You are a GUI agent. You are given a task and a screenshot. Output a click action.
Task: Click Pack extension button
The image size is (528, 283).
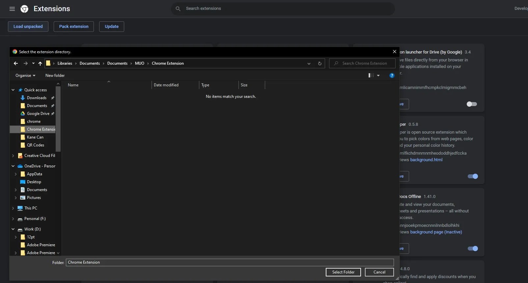[74, 27]
